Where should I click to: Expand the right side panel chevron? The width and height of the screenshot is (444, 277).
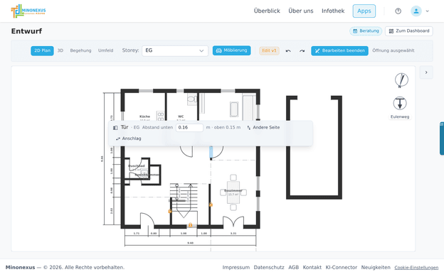pyautogui.click(x=426, y=72)
